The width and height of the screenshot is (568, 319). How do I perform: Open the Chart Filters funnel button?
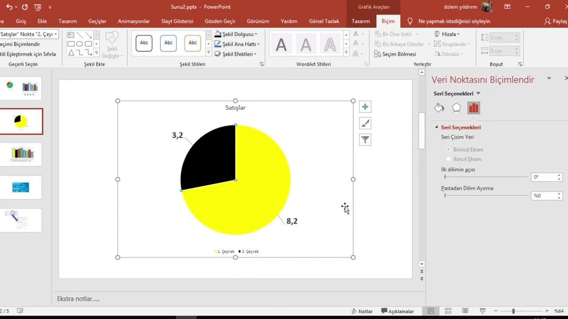(365, 140)
